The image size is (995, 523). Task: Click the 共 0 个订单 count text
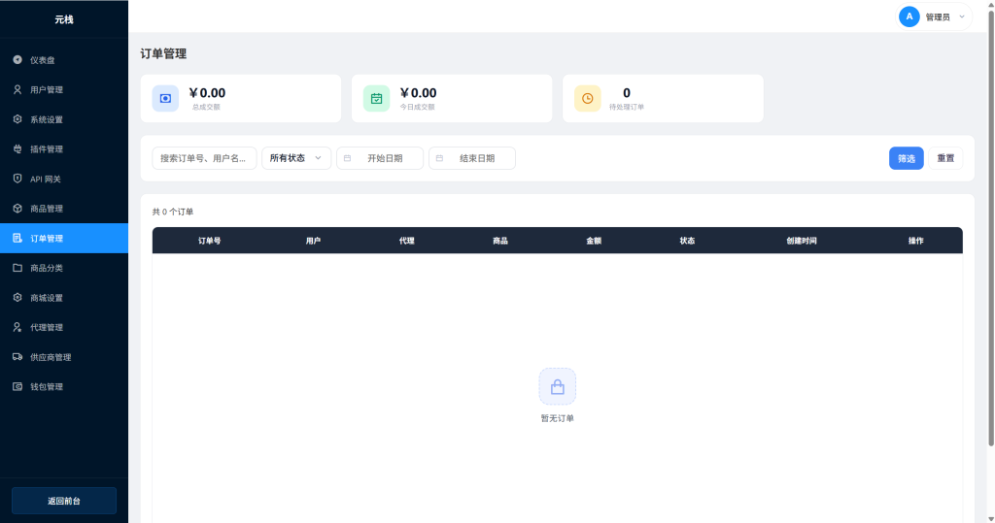click(x=173, y=212)
